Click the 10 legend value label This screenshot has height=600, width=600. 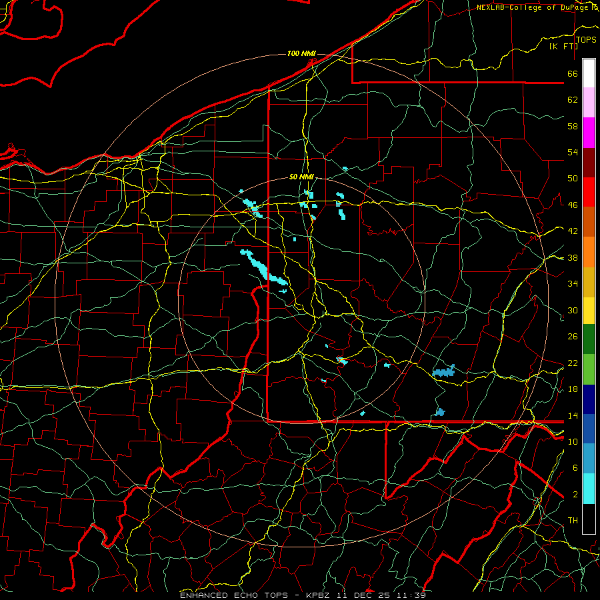[573, 441]
